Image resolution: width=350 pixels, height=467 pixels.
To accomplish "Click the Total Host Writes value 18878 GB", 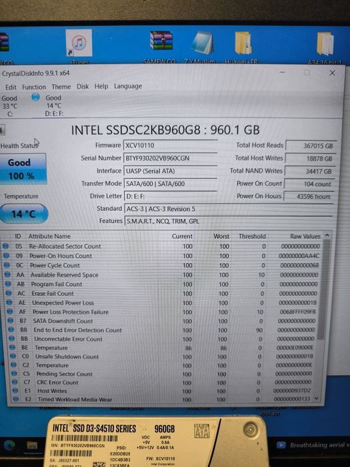I will coord(310,159).
